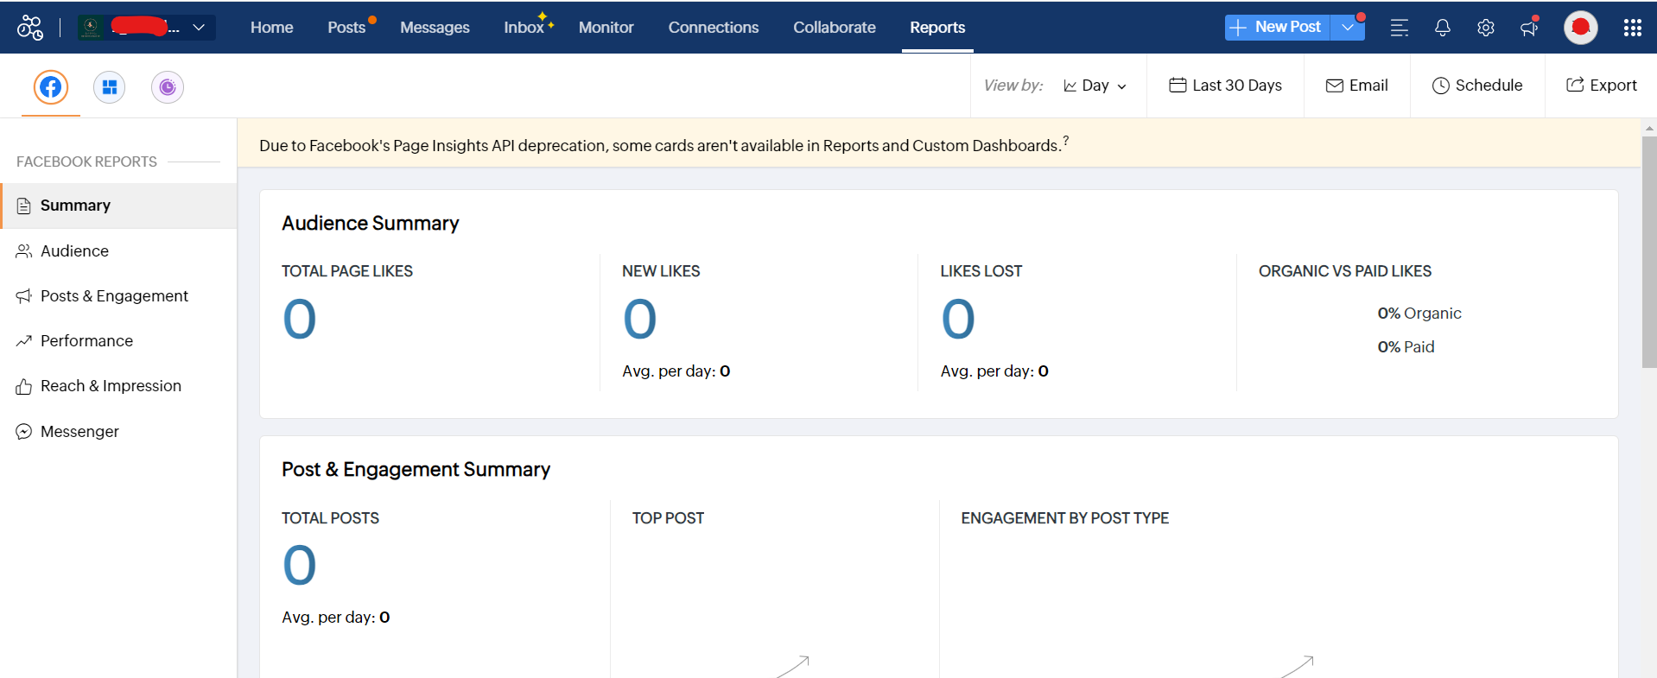The width and height of the screenshot is (1657, 678).
Task: Click the vertical scrollbar thumb
Action: point(1649,252)
